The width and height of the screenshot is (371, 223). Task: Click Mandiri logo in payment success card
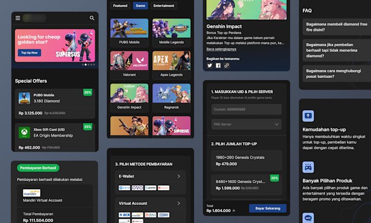point(32,193)
